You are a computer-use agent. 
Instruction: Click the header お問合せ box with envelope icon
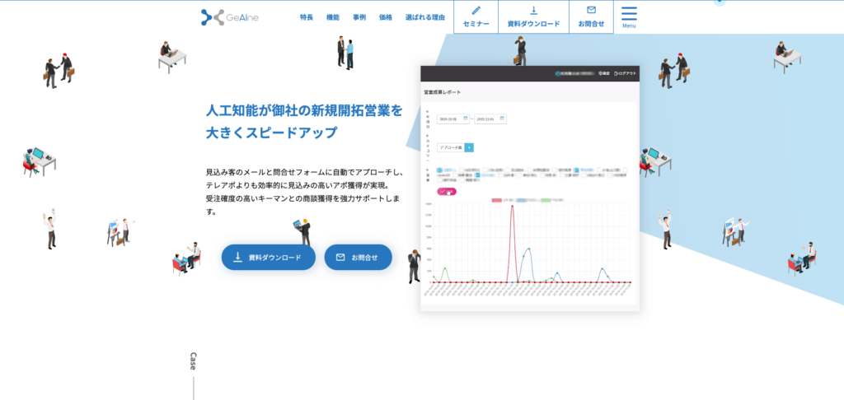pos(591,16)
